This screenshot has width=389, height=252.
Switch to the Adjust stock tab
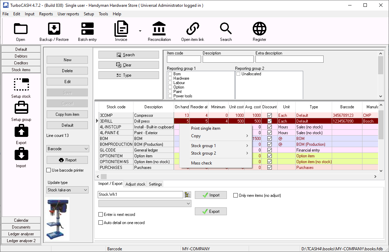coord(135,184)
